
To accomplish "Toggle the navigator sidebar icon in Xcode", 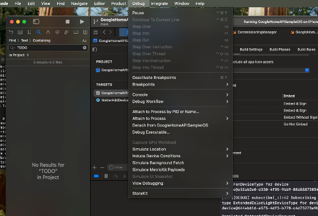I will (36, 22).
